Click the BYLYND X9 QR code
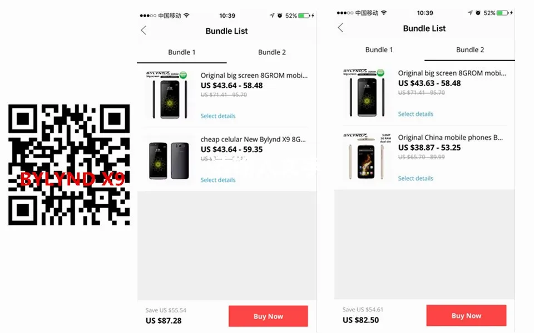Image resolution: width=534 pixels, height=333 pixels. [69, 165]
